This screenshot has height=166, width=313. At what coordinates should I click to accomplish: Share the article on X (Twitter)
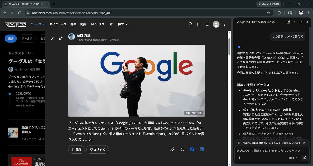tap(182, 149)
